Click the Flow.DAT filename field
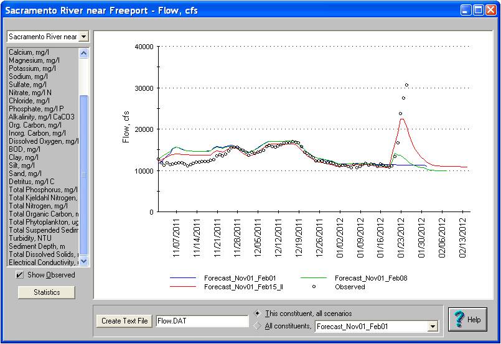501x344 pixels. pos(202,321)
